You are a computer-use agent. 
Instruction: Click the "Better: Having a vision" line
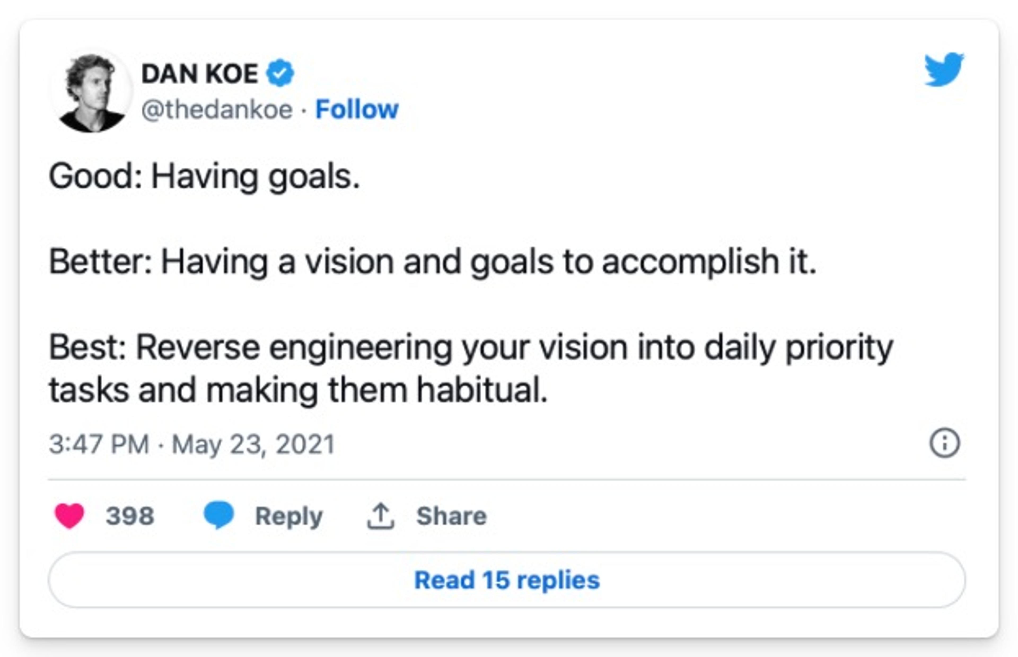(432, 261)
